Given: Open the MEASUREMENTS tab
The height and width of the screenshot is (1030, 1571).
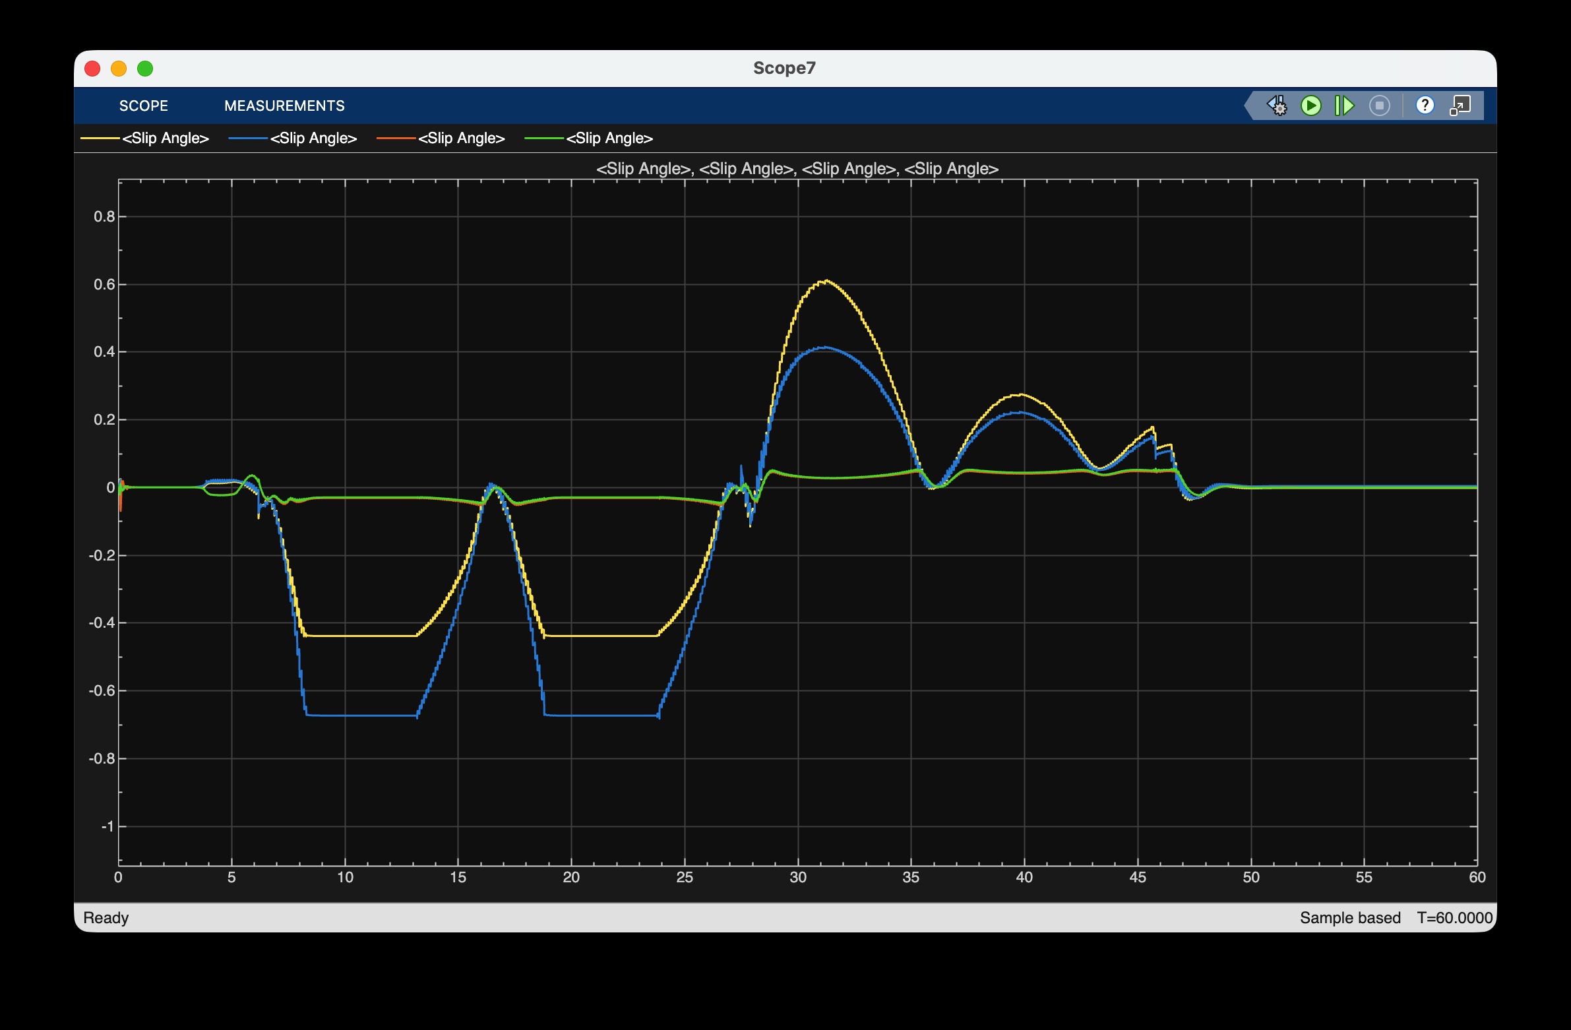Looking at the screenshot, I should coord(284,106).
